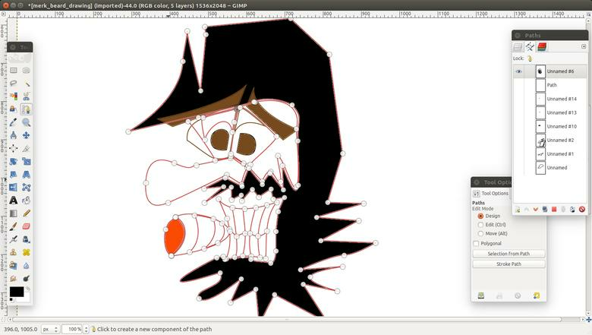This screenshot has height=335, width=592.
Task: Open the zoom percentage dropdown
Action: point(84,329)
